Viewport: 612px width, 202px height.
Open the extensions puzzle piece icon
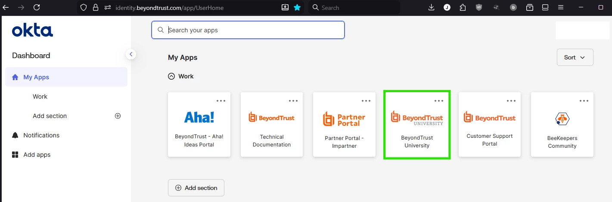click(463, 7)
